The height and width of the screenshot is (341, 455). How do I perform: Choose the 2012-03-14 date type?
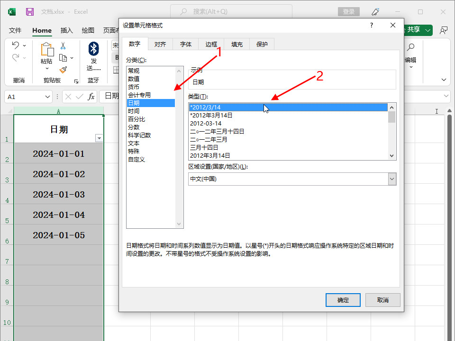(288, 124)
